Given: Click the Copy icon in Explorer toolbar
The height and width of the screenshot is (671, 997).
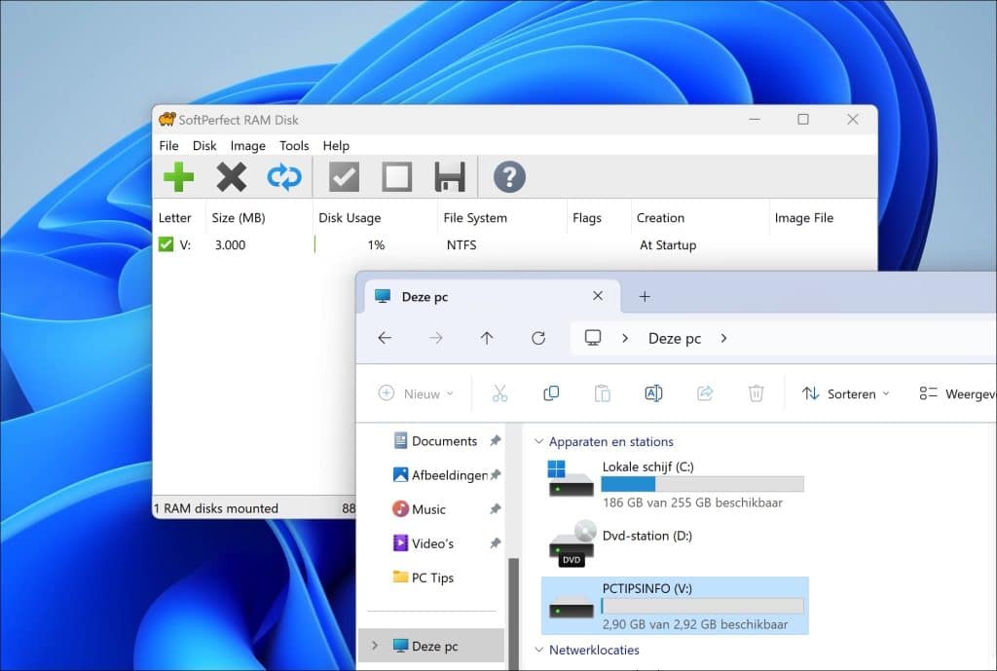Looking at the screenshot, I should (551, 393).
